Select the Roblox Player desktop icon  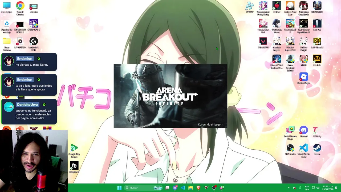coord(303,78)
